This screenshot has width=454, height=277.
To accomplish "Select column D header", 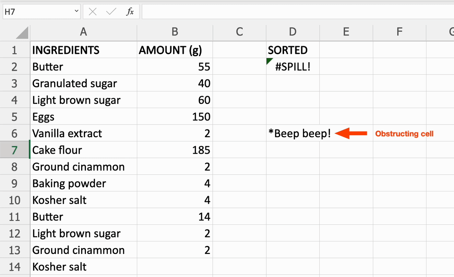I will (x=293, y=31).
